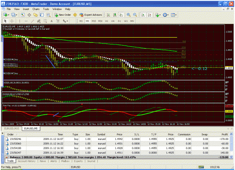Zoom out on the chart

pos(135,15)
